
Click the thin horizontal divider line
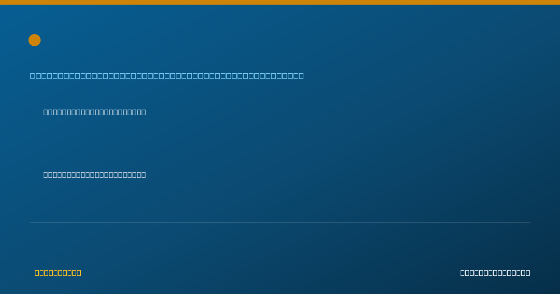[x=280, y=222]
